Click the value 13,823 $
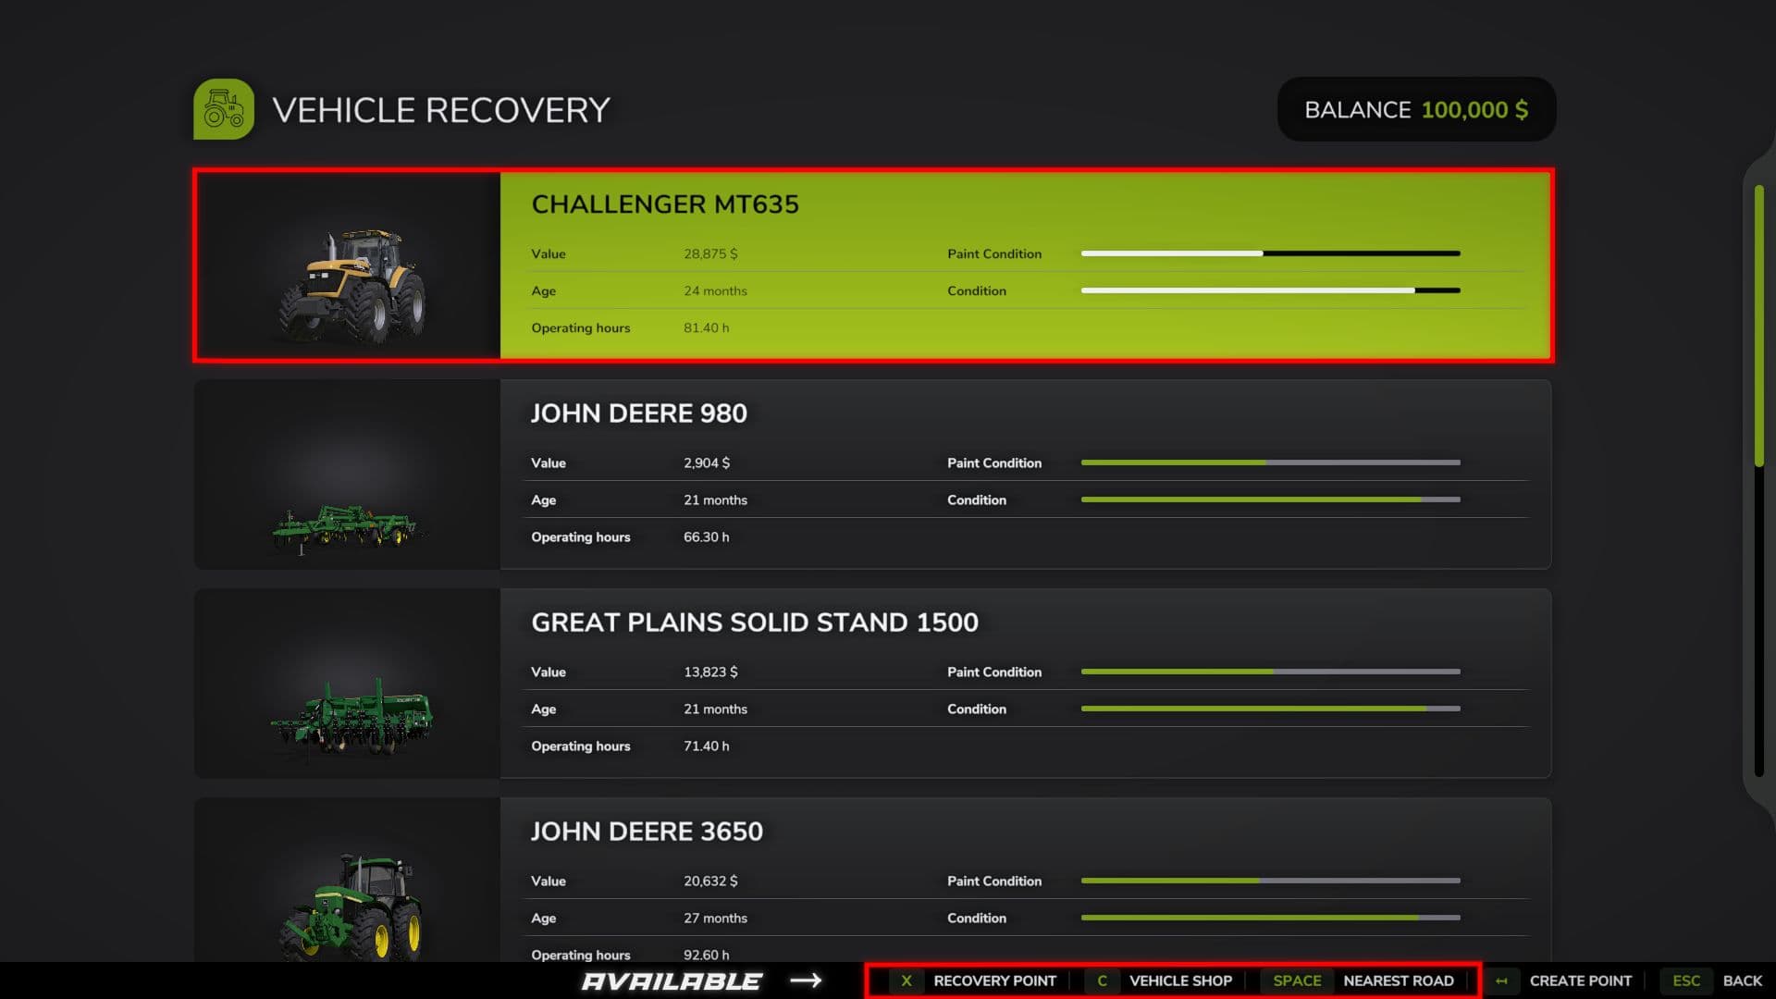1776x999 pixels. (x=710, y=672)
